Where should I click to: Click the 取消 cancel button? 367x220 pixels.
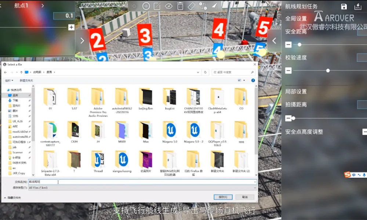tap(245, 197)
